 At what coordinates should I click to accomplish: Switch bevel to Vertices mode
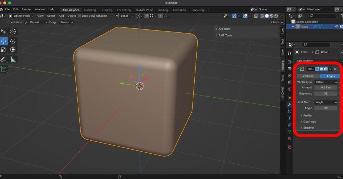pyautogui.click(x=308, y=76)
